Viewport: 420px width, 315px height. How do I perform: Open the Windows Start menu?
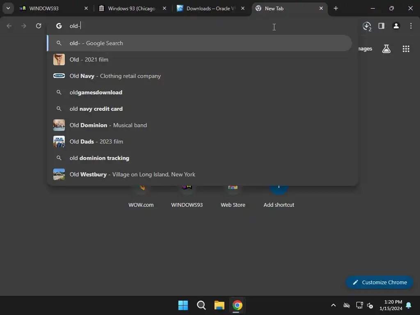coord(183,305)
